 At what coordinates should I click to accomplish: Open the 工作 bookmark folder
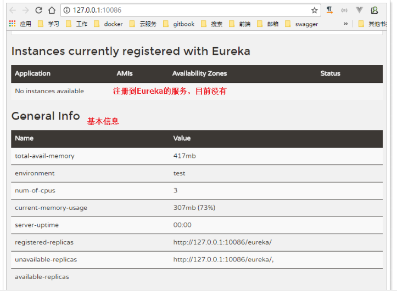click(x=76, y=24)
